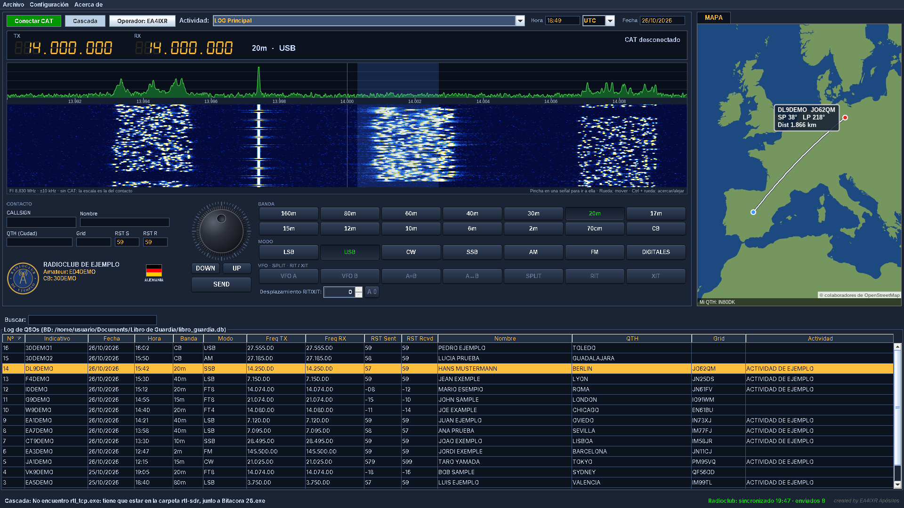Click the log scrollbar down arrow
This screenshot has height=508, width=904.
pos(897,484)
